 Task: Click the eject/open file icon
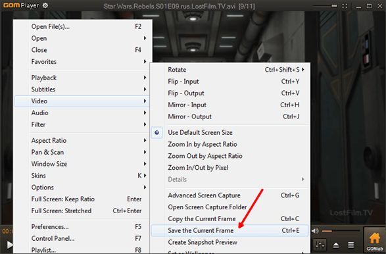(x=336, y=245)
